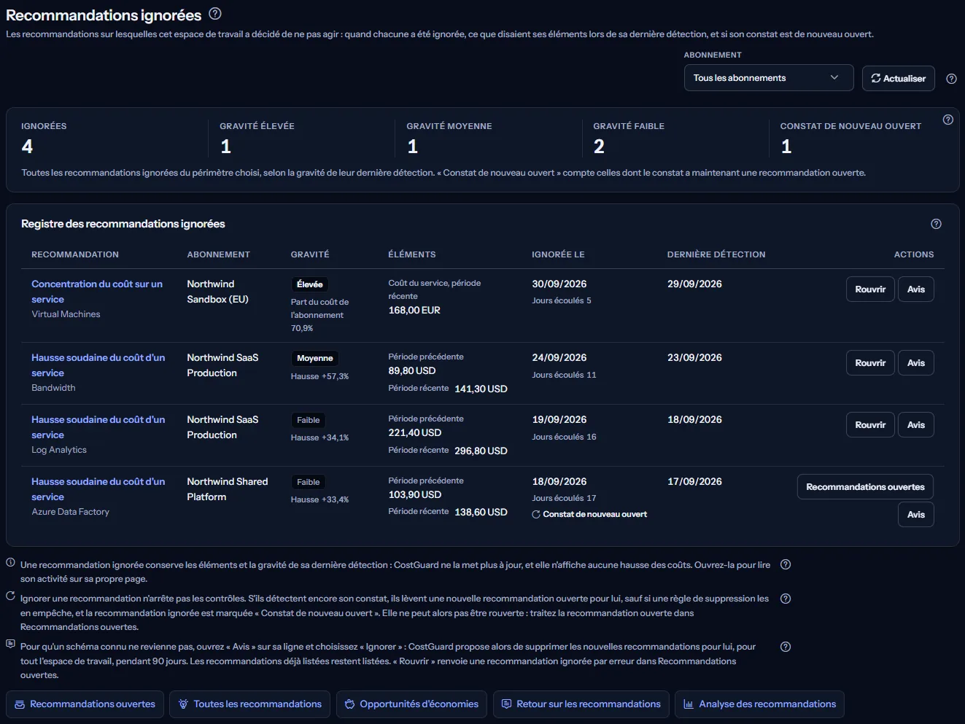Click the 'IGNORÉE LE' column header
Image resolution: width=965 pixels, height=724 pixels.
(558, 254)
